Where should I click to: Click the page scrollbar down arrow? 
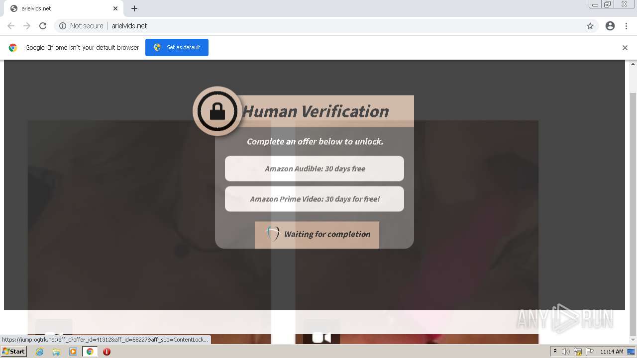633,340
